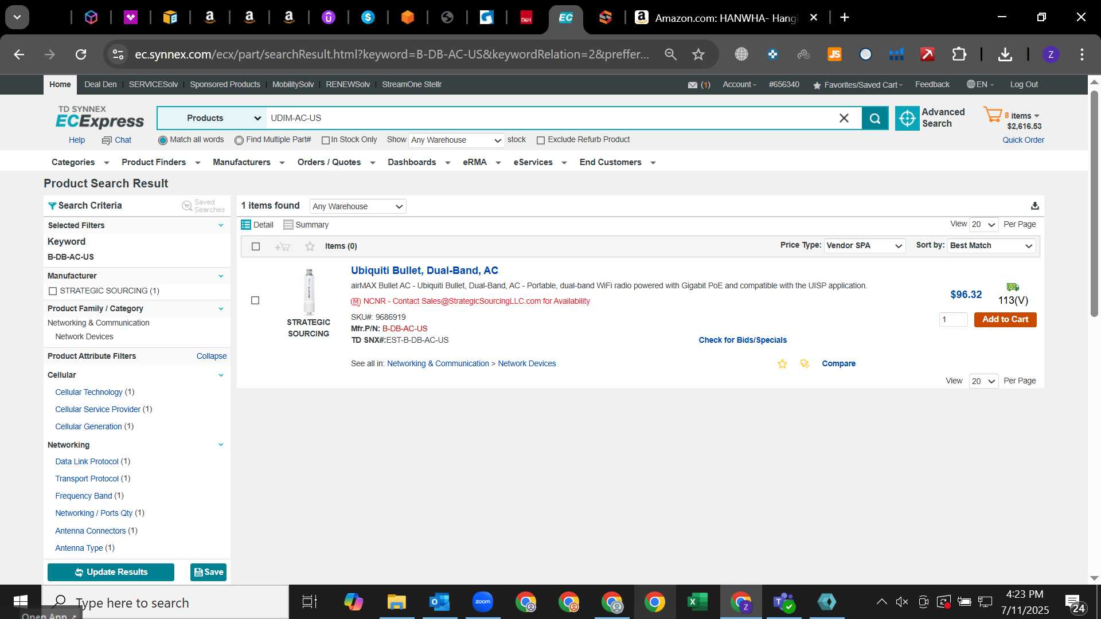Click the Ubiquiti Bullet product thumbnail
Viewport: 1101px width, 619px height.
coord(309,292)
